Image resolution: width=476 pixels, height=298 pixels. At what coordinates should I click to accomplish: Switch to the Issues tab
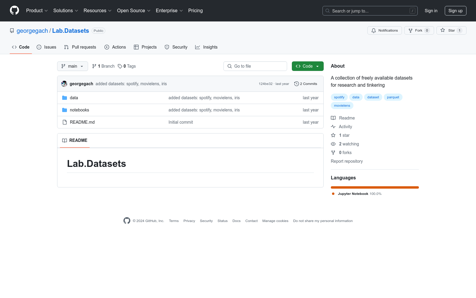click(46, 47)
